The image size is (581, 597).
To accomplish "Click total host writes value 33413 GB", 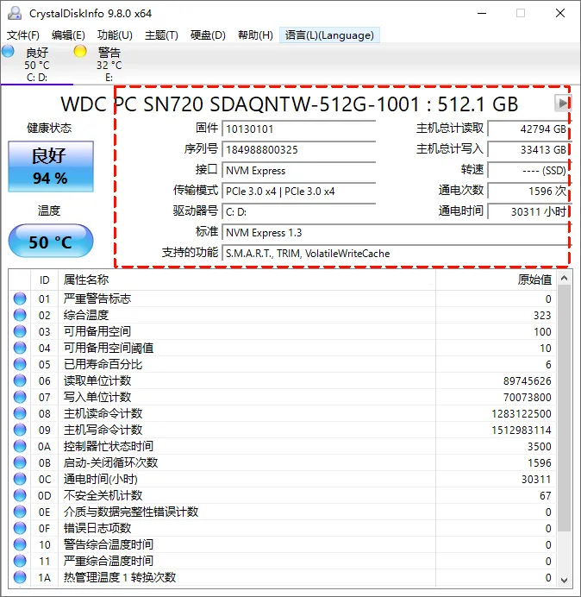I will click(528, 149).
